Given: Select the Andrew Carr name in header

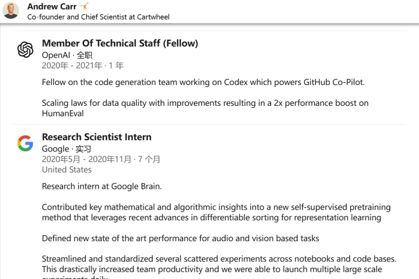Looking at the screenshot, I should coord(52,6).
